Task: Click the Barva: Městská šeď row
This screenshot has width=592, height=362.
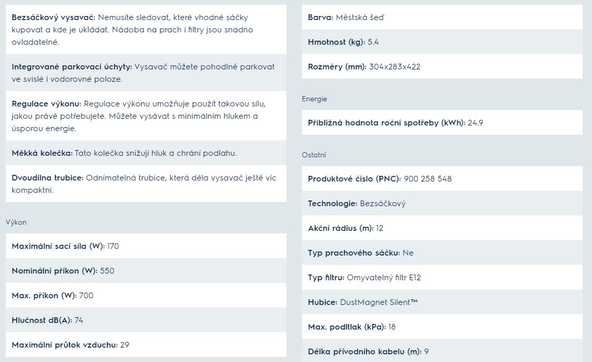Action: pyautogui.click(x=442, y=17)
